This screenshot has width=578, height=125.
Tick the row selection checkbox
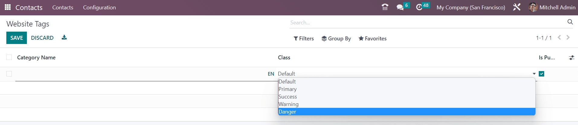(9, 74)
